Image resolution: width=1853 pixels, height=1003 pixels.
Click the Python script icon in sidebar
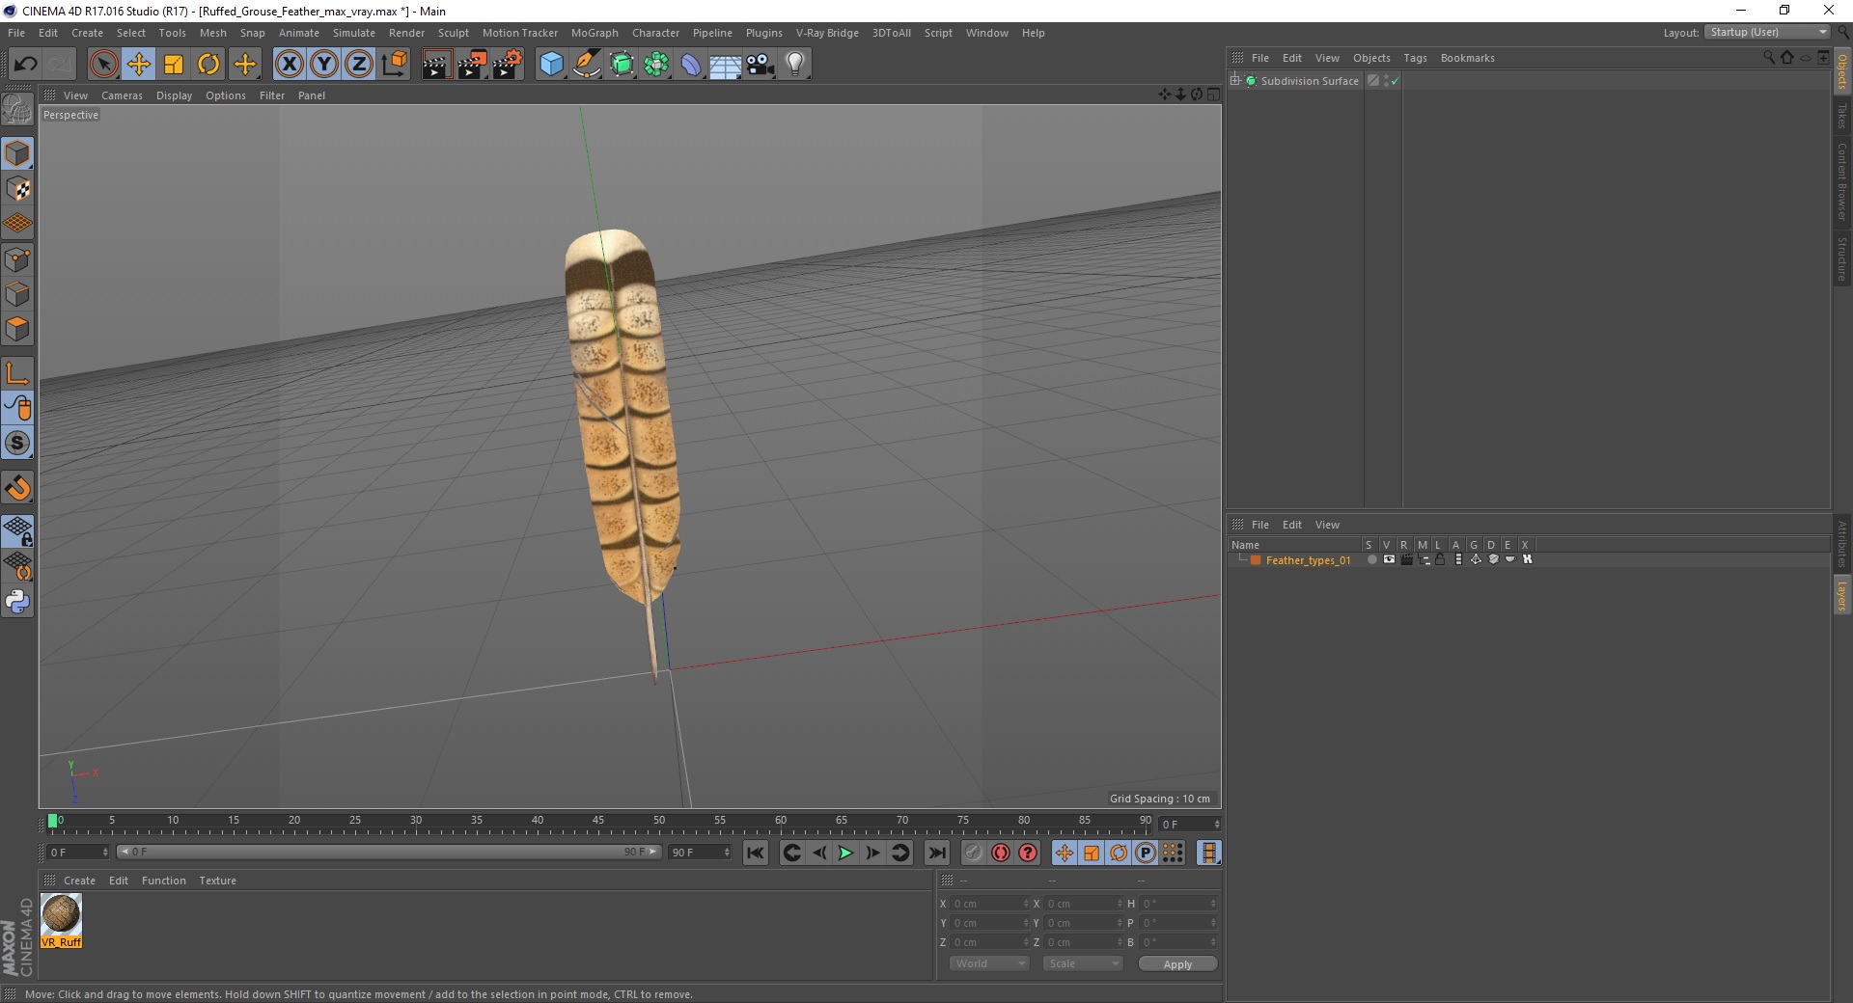pos(17,602)
